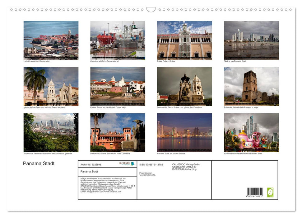The height and width of the screenshot is (218, 302).
Task: Toggle the Luftbild der Altstadt Casco Viejo thumbnail
Action: click(51, 40)
